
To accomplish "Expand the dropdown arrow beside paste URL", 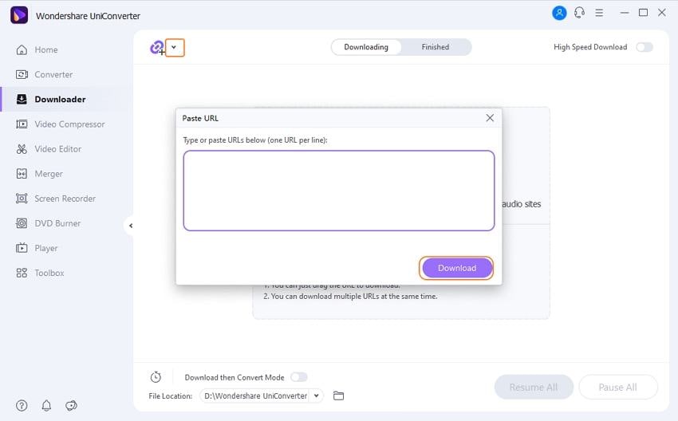I will click(x=174, y=47).
